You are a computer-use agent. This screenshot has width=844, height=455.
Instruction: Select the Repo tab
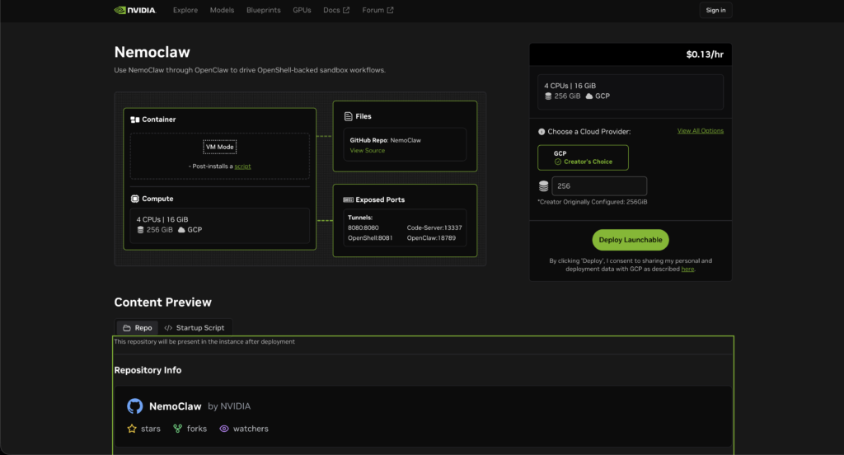tap(137, 328)
